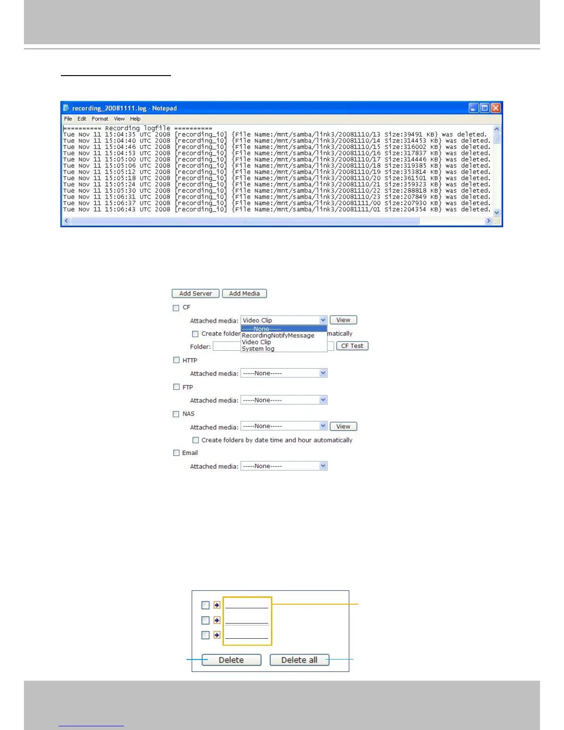Close the recording log Notepad window
This screenshot has height=730, width=564.
[x=496, y=108]
